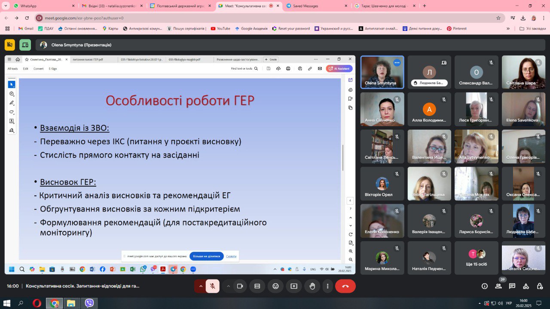Open the volume control in system tray
The height and width of the screenshot is (309, 550).
click(x=500, y=303)
